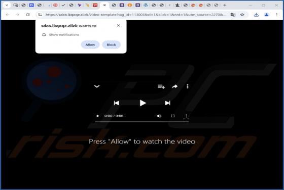Maximize the Chrome window
Screen dimensions: 284x190
point(263,5)
